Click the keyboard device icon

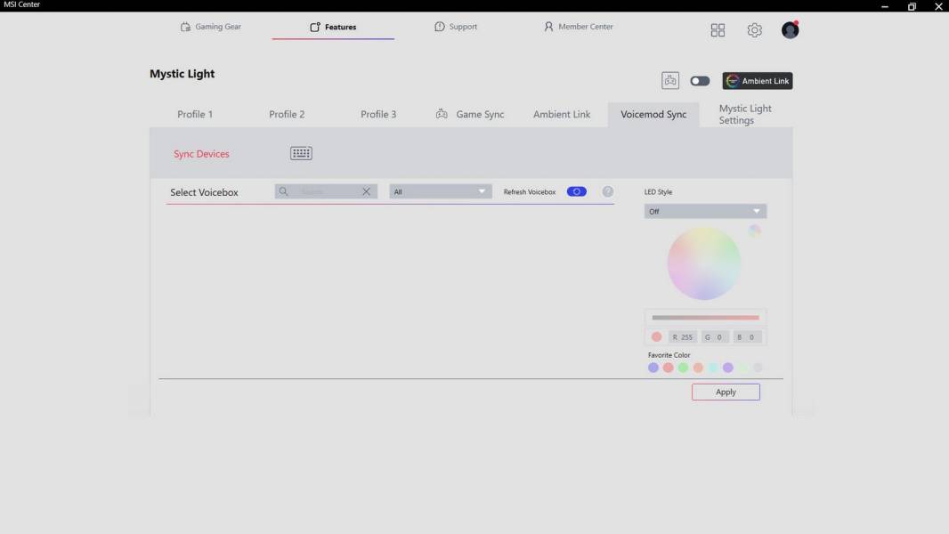click(x=301, y=153)
